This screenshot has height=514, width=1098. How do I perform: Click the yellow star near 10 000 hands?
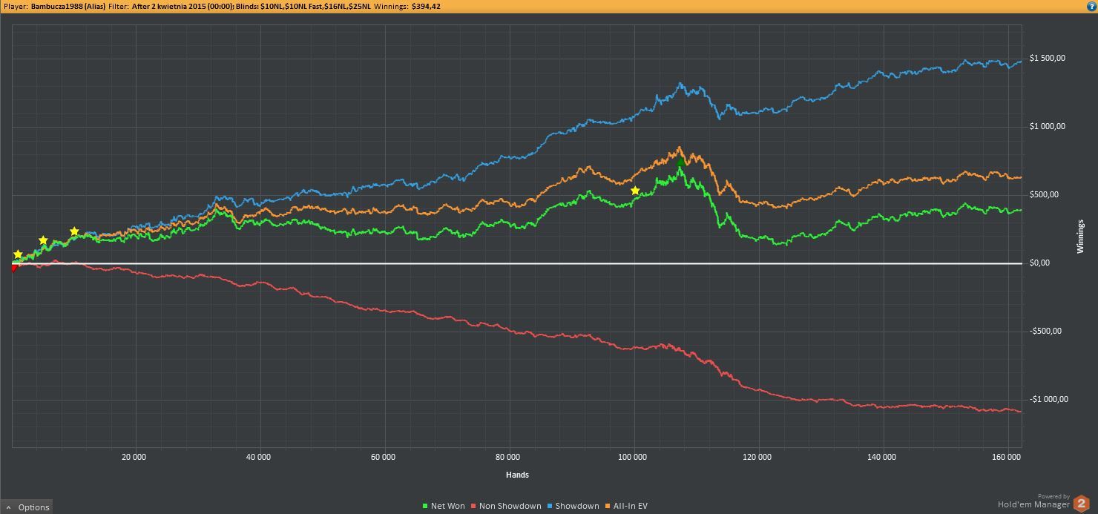click(74, 231)
